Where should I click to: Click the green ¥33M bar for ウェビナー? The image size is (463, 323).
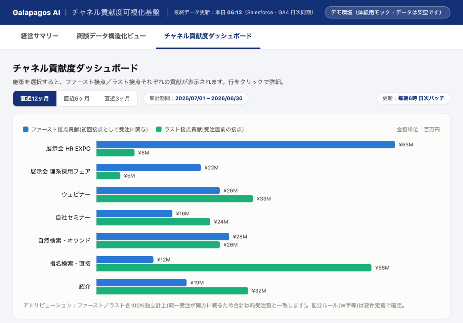point(175,199)
